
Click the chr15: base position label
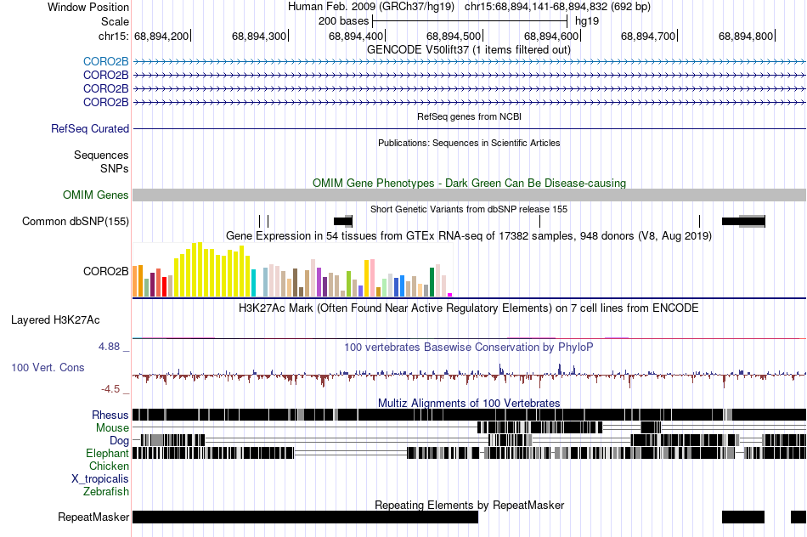(114, 36)
